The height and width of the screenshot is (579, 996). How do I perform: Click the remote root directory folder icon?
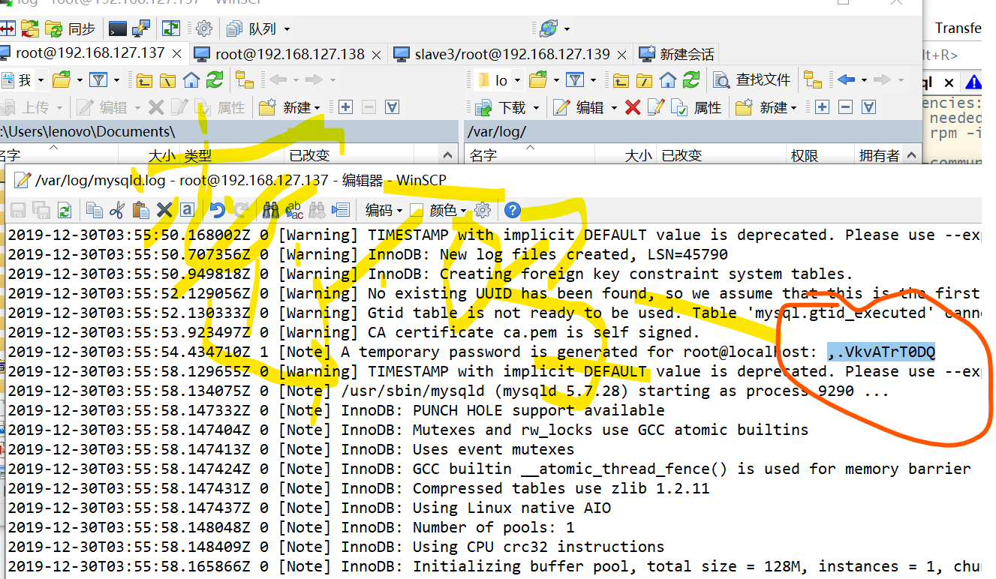[644, 79]
